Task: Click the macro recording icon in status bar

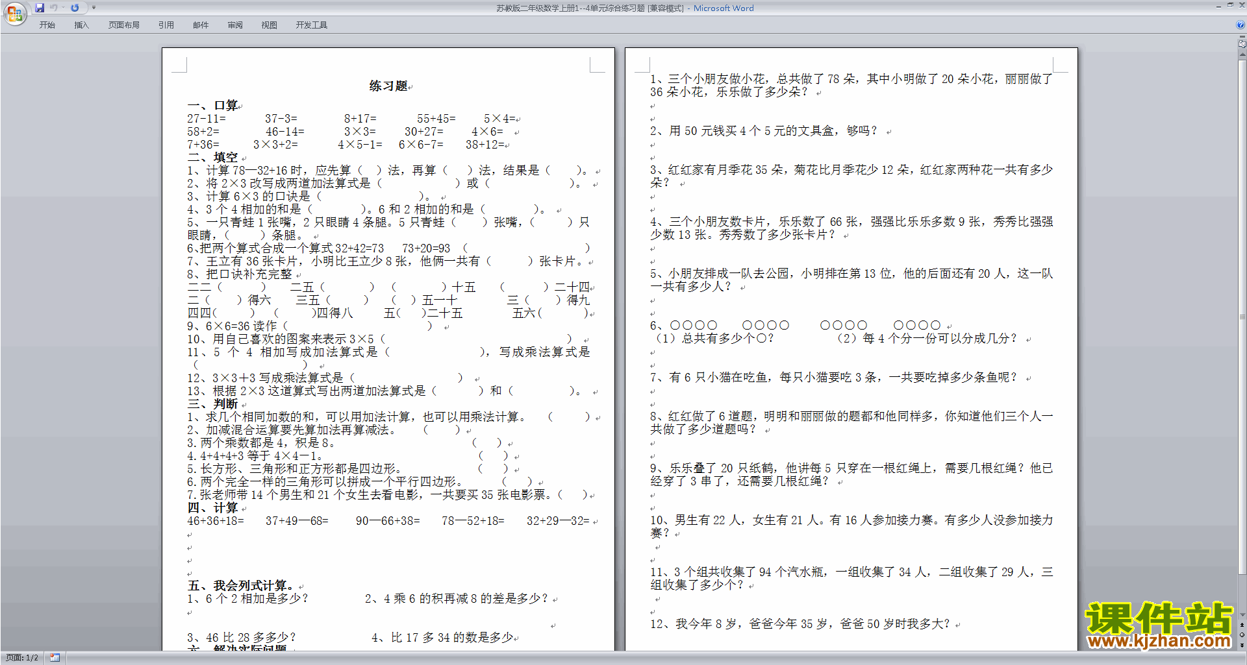Action: [55, 658]
